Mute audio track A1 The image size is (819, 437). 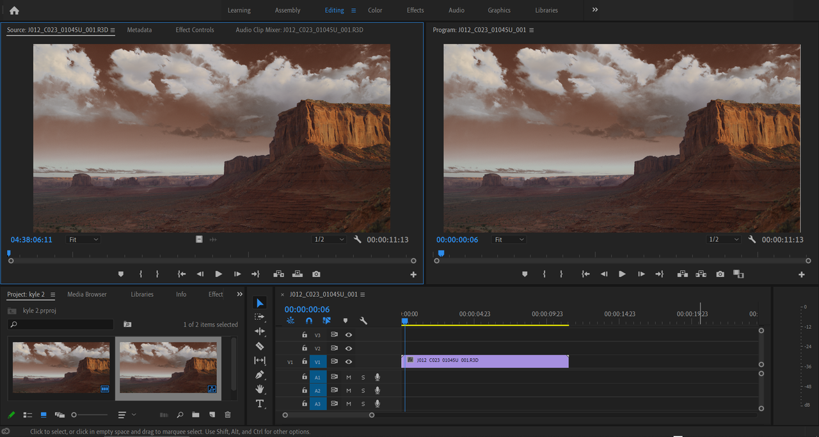[x=349, y=377]
